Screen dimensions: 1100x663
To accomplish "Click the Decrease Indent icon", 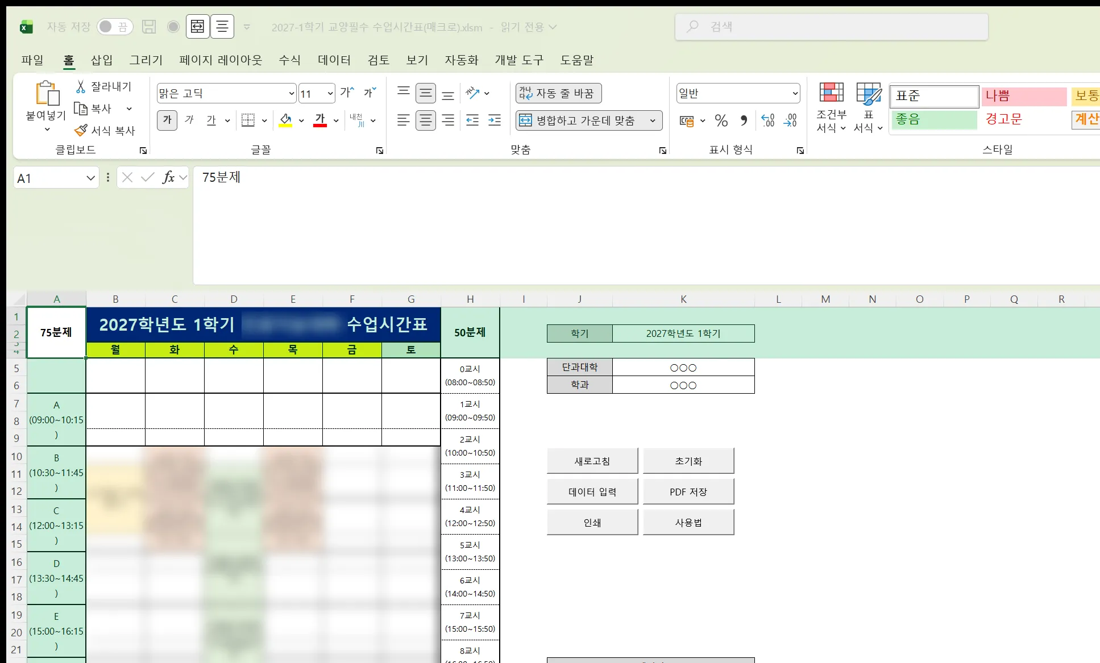I will (472, 120).
